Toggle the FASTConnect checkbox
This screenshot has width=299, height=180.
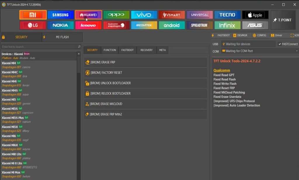point(280,44)
